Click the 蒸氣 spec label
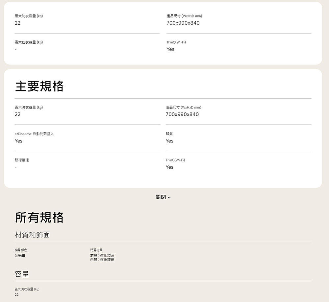Image resolution: width=329 pixels, height=302 pixels. [169, 134]
